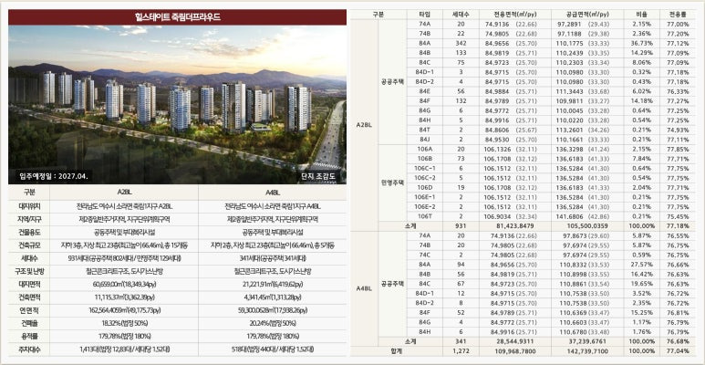Screen dimensions: 705x365
Task: Click the 110.8861 (33.54) supply area cell
Action: (x=586, y=284)
